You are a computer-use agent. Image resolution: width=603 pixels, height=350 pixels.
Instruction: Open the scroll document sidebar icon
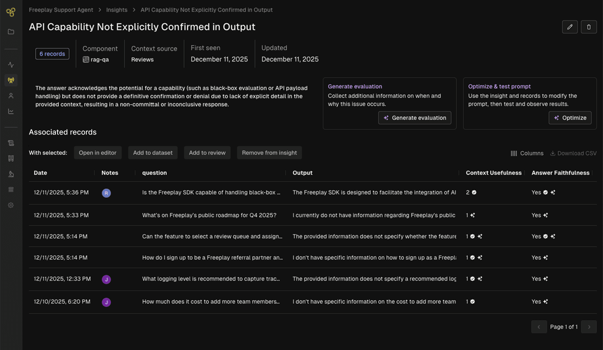[11, 143]
